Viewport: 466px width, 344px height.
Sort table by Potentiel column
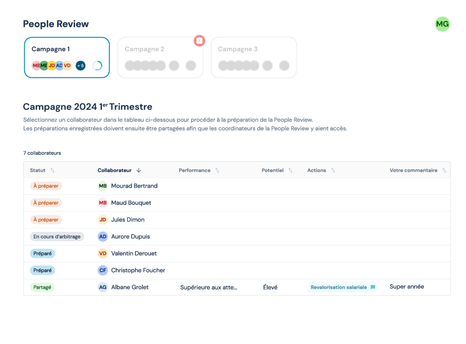(290, 170)
